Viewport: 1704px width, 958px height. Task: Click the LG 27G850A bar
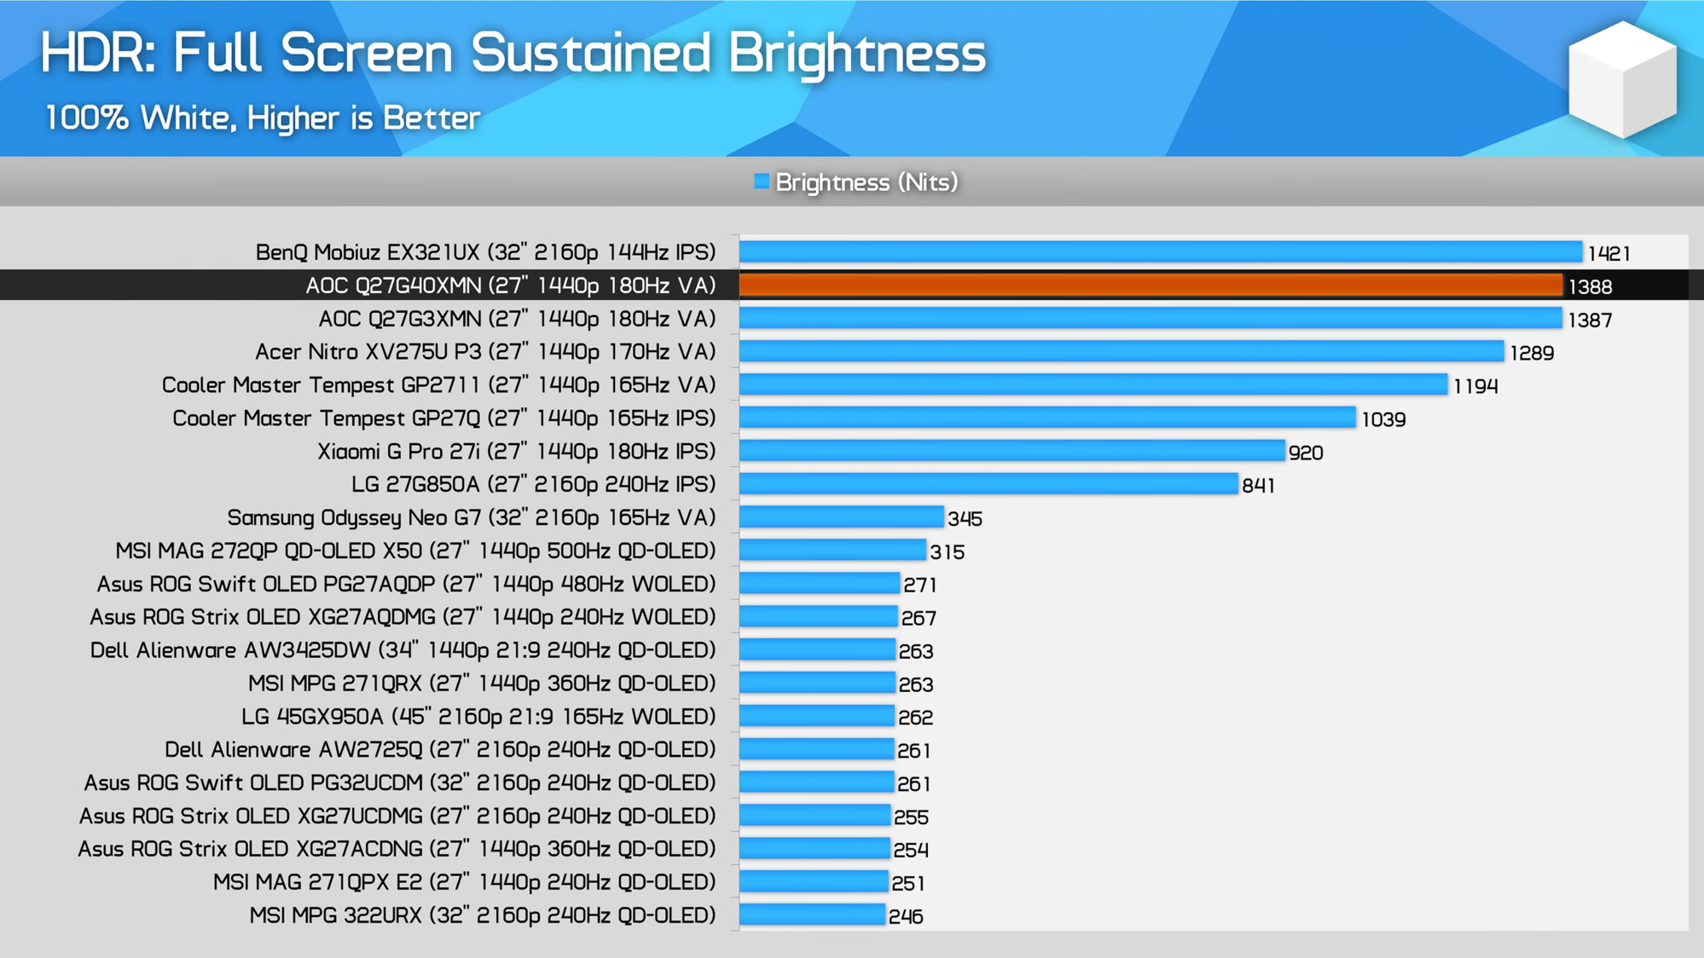point(988,485)
